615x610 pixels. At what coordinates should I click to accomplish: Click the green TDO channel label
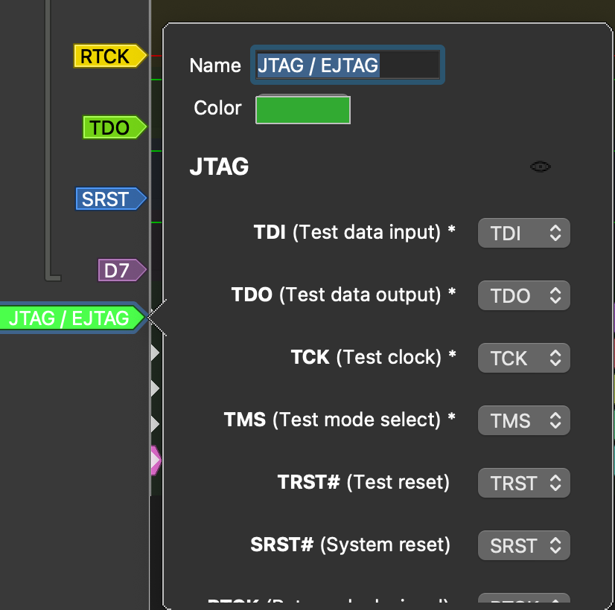pyautogui.click(x=115, y=127)
